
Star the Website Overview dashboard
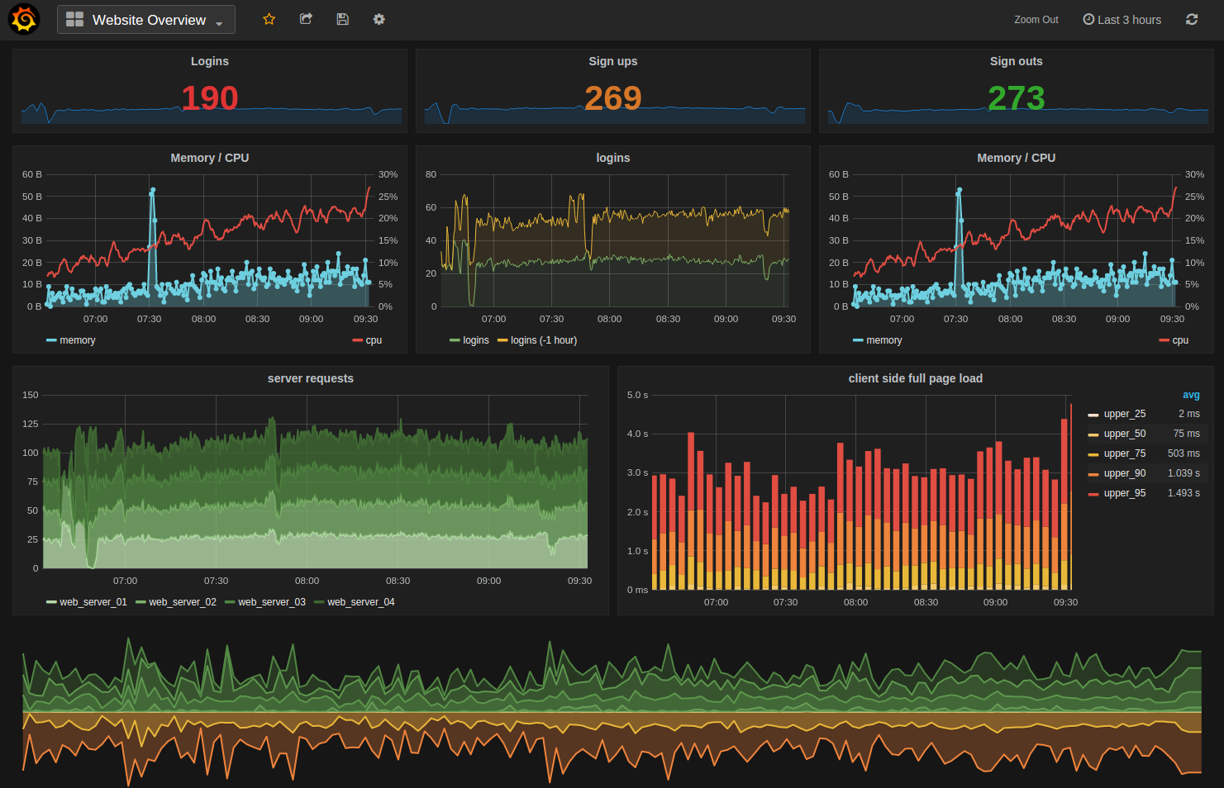pos(269,18)
